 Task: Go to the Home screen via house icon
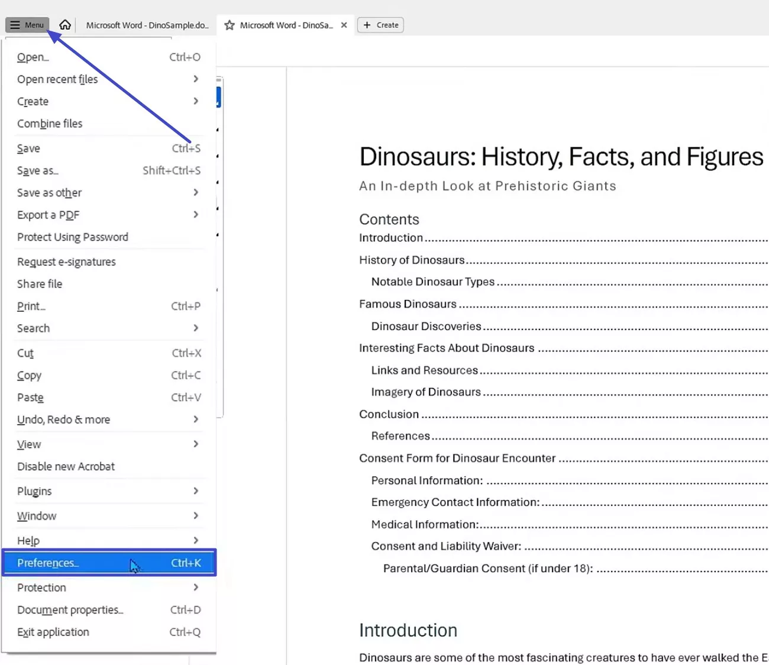[x=65, y=25]
